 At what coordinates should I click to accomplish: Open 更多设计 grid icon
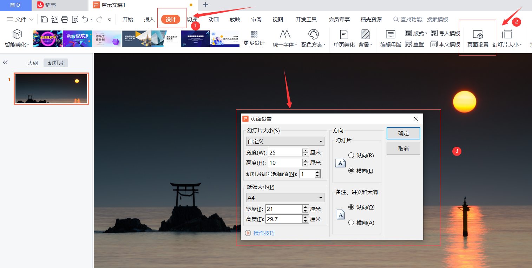coord(254,34)
